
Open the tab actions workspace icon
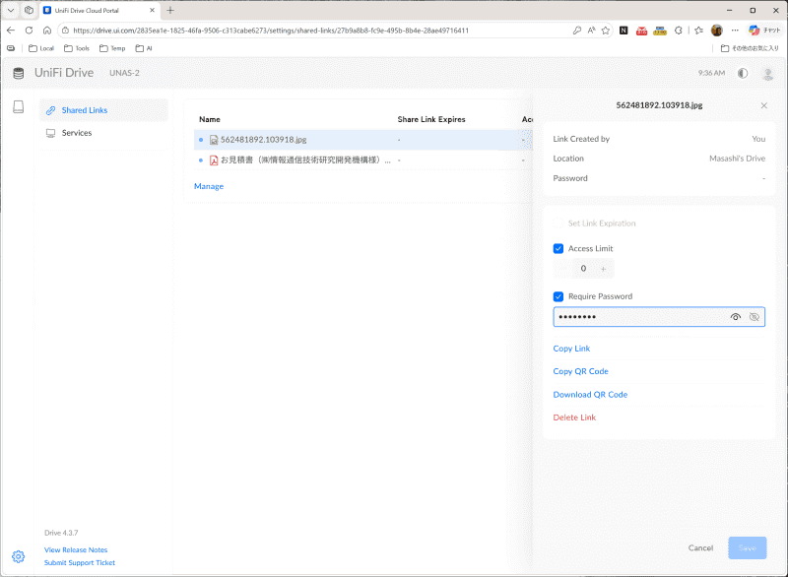coord(30,10)
